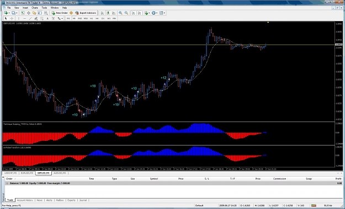Expand the Profiles dropdown arrow
This screenshot has height=209, width=345.
[x=17, y=13]
